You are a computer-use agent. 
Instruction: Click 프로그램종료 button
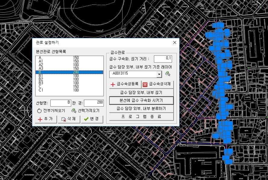141,116
